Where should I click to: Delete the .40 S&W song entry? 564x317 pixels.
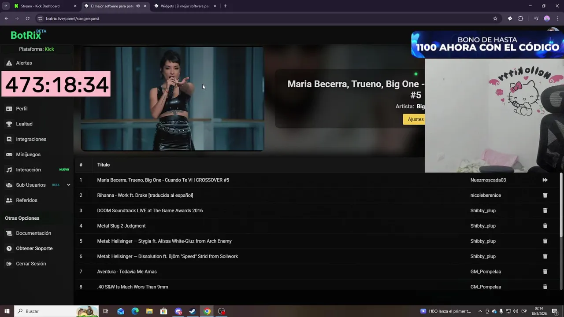[x=545, y=287]
